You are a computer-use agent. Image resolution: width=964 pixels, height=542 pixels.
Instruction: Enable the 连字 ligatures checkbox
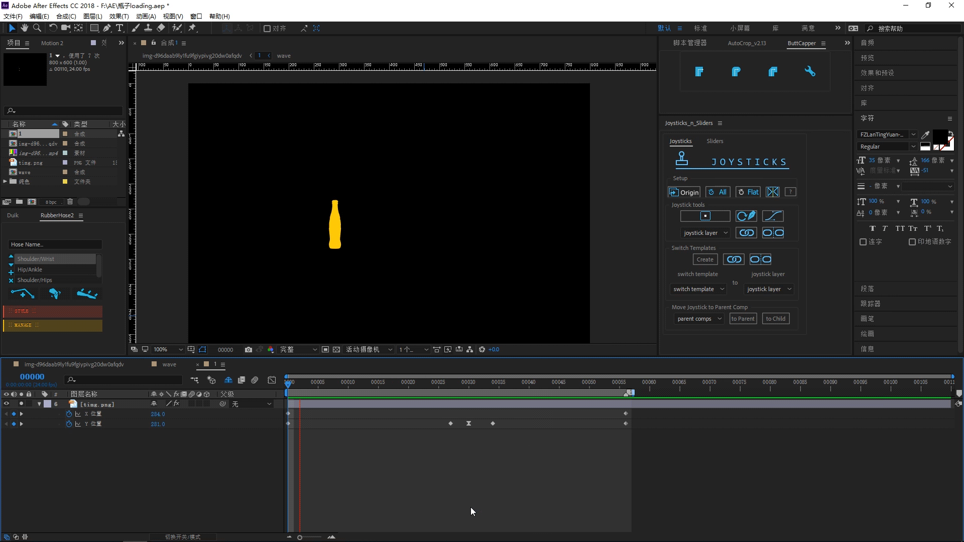(x=863, y=242)
